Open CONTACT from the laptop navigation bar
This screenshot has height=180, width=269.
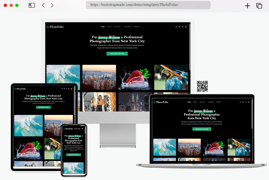point(219,102)
